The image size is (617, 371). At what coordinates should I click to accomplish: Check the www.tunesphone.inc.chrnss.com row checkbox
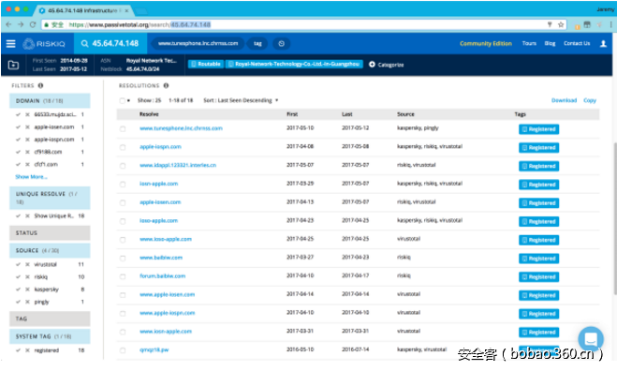point(123,128)
